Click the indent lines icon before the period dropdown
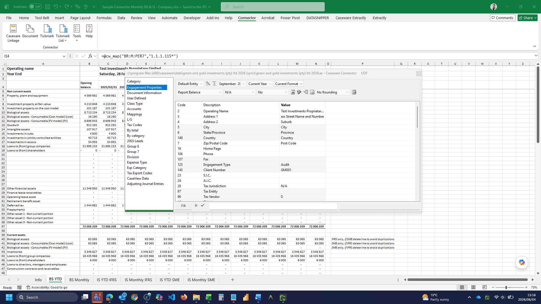The width and height of the screenshot is (541, 304). [214, 84]
